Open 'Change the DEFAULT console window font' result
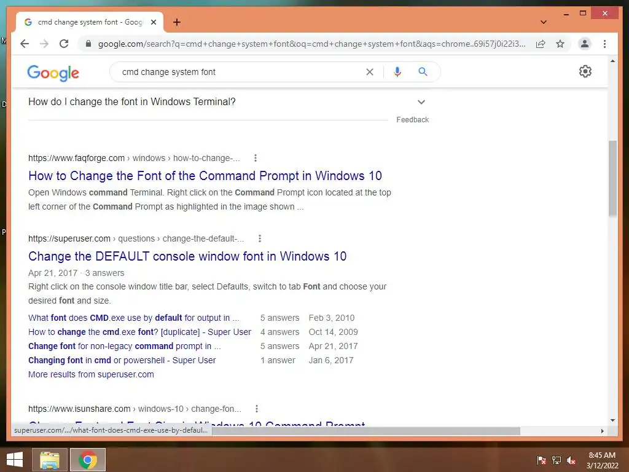Screen dimensions: 629x472 coord(187,256)
